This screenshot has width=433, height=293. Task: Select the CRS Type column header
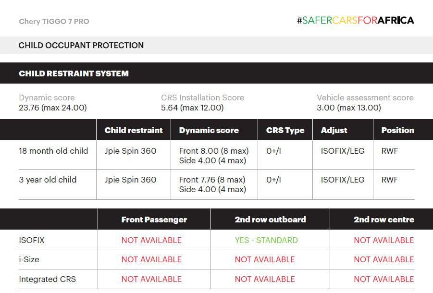tap(285, 130)
